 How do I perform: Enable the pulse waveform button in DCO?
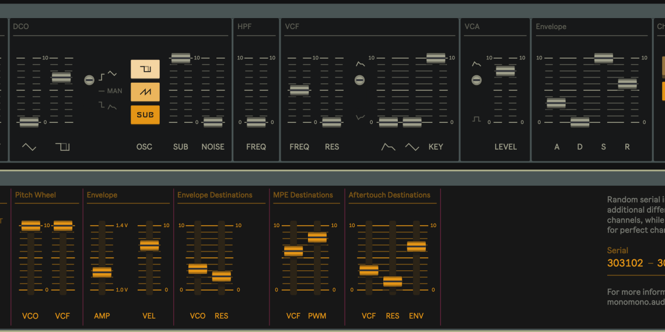145,69
